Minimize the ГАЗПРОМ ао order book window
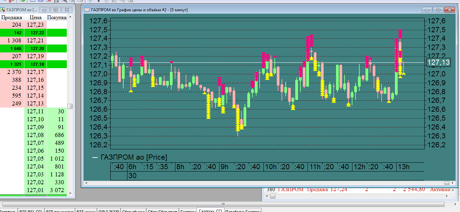This screenshot has height=212, width=460. [x=45, y=10]
